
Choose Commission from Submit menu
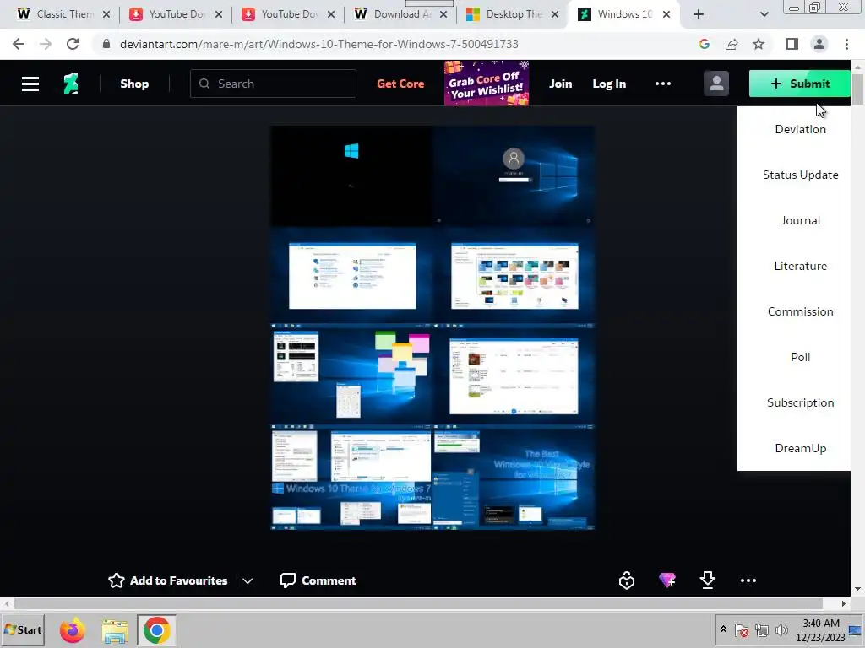click(x=800, y=311)
